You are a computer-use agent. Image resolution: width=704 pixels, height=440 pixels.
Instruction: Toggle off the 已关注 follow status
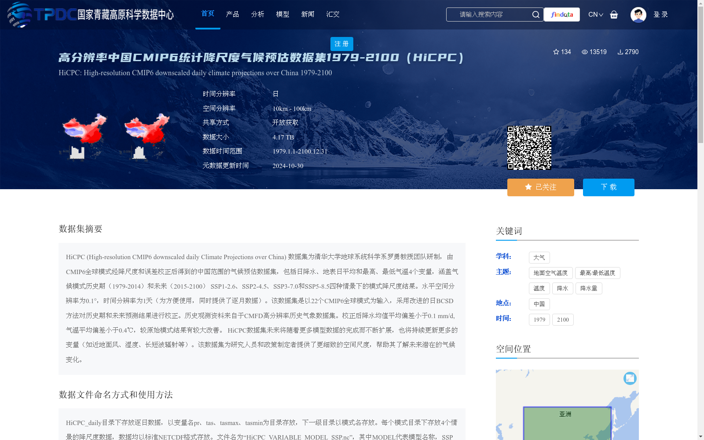coord(540,187)
